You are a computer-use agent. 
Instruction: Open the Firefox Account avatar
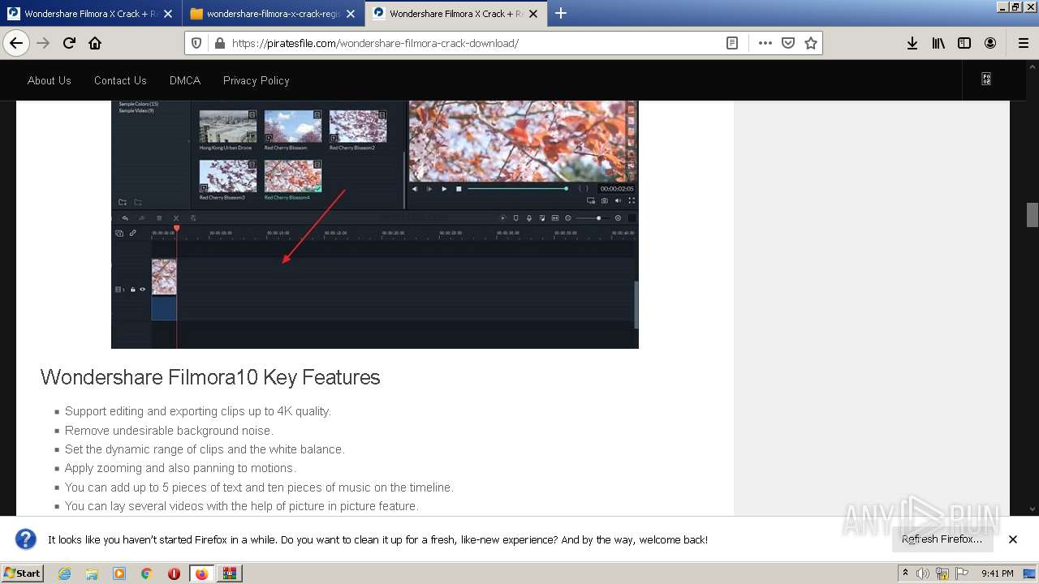pyautogui.click(x=990, y=43)
